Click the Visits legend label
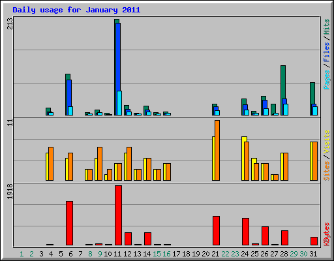Image resolution: width=334 pixels, height=261 pixels. (327, 142)
